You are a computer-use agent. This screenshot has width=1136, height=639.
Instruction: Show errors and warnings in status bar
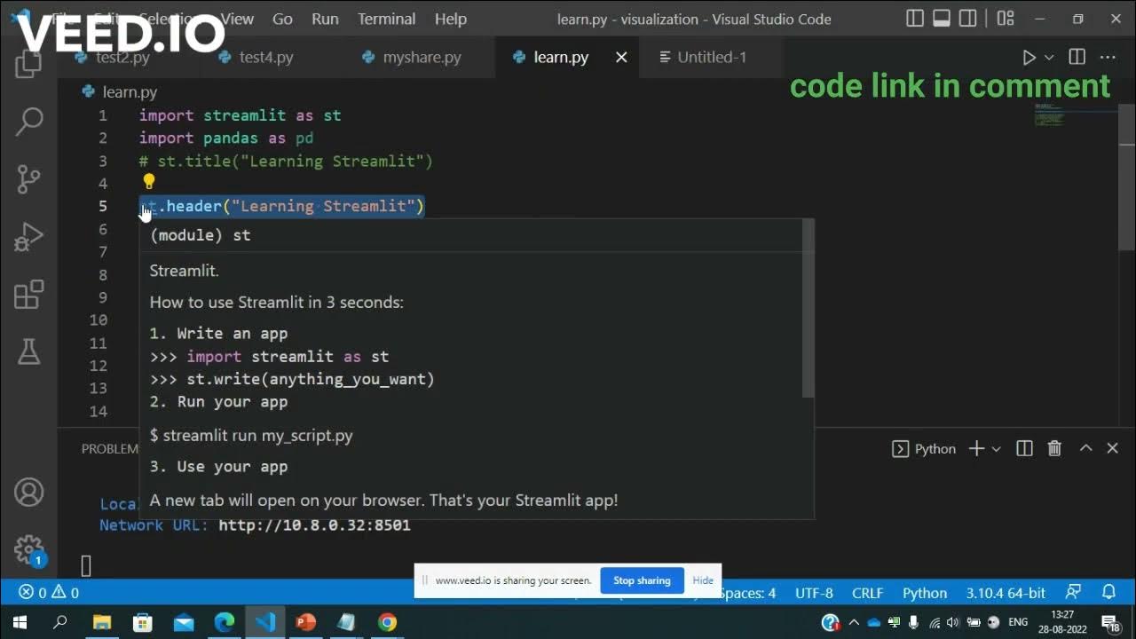tap(49, 593)
